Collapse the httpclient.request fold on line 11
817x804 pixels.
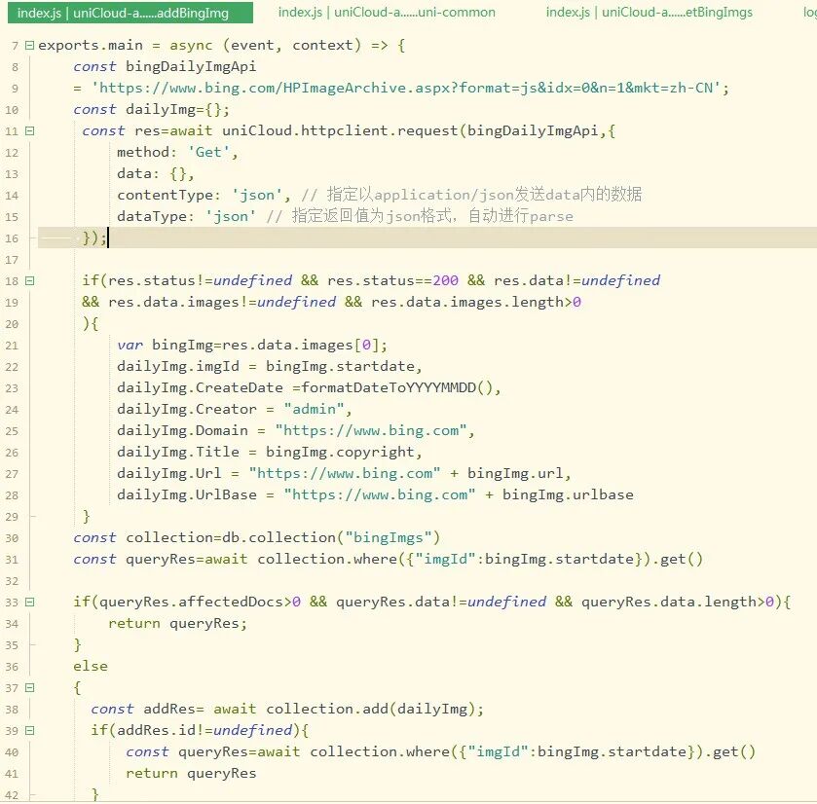click(x=29, y=130)
